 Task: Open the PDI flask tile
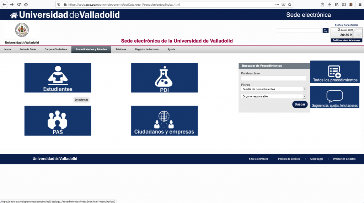164,78
